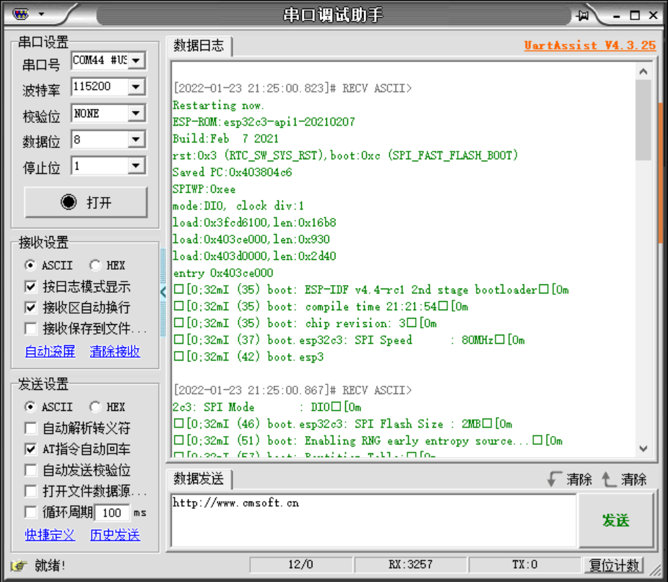
Task: Click the 就绪 status hand icon
Action: 19,566
